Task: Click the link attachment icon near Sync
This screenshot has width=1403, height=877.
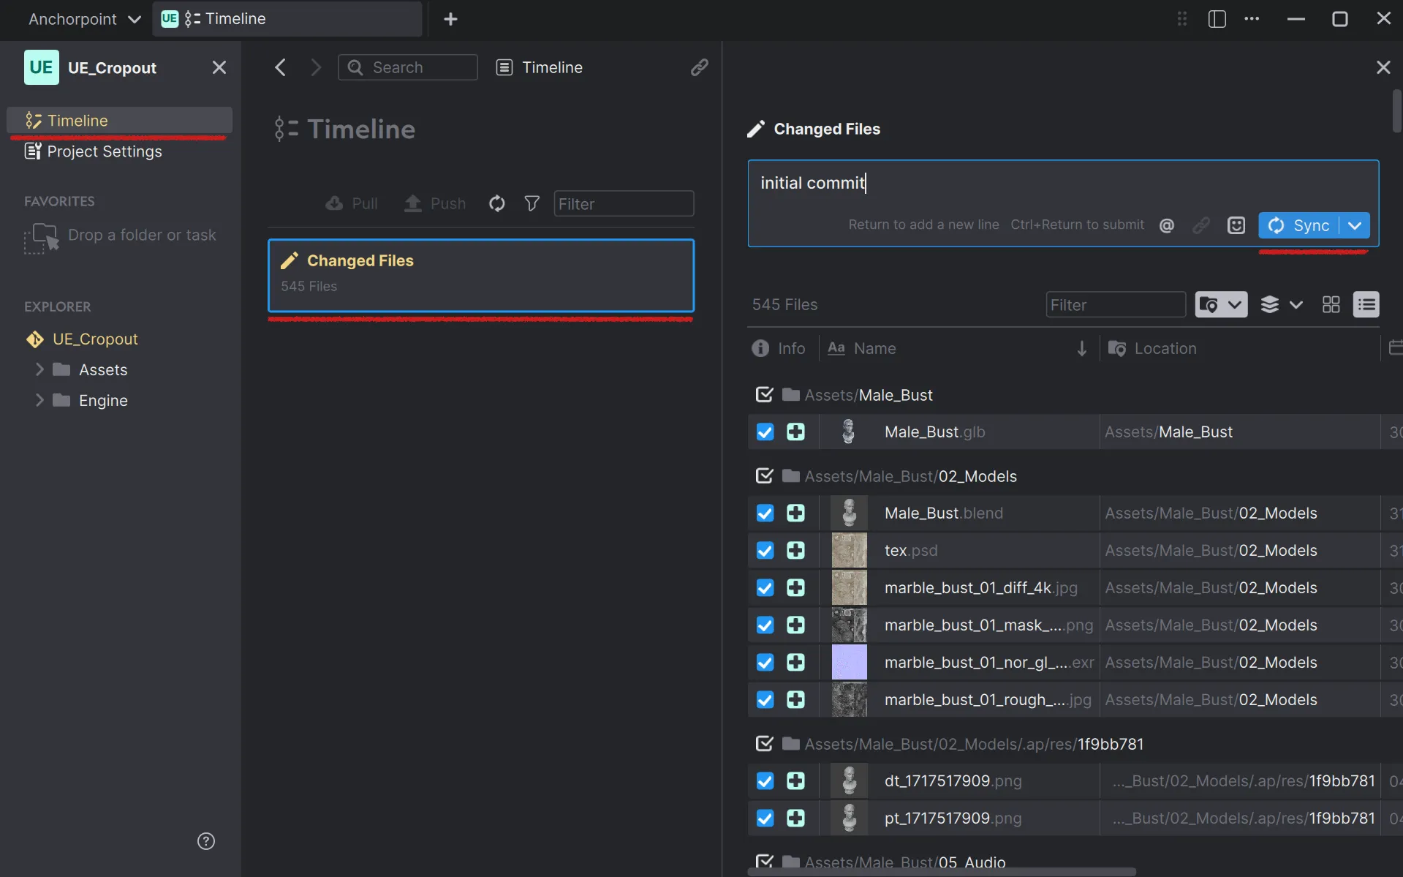Action: (x=1201, y=225)
